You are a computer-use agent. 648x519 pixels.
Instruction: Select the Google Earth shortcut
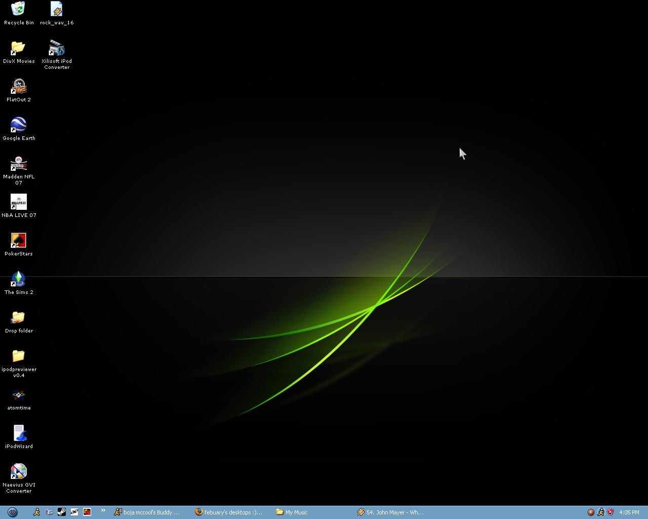pyautogui.click(x=19, y=126)
